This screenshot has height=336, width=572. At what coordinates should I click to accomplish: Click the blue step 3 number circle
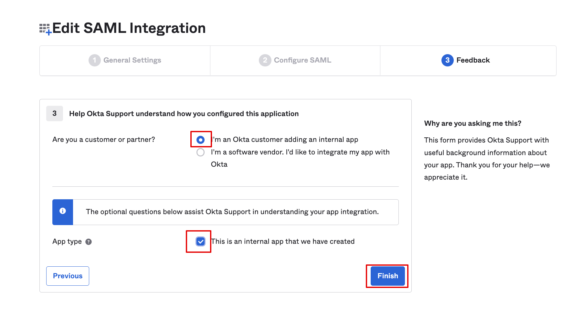tap(447, 60)
